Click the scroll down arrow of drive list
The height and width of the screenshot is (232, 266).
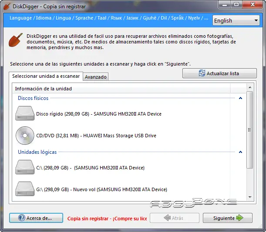(x=250, y=197)
